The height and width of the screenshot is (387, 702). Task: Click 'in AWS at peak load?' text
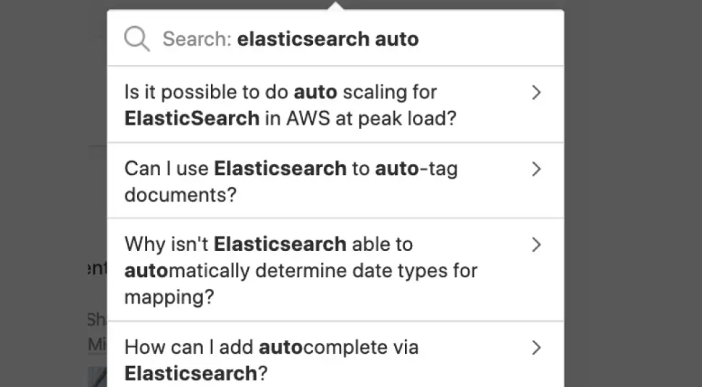361,119
